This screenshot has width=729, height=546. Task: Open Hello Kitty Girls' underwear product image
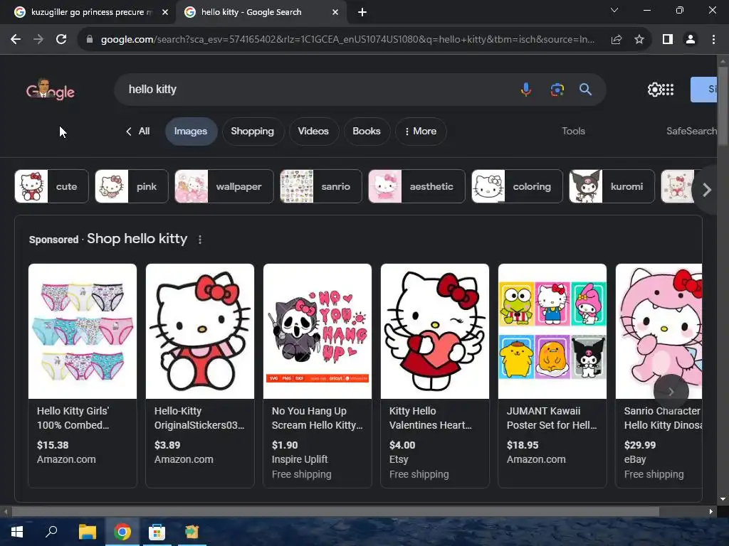tap(83, 331)
